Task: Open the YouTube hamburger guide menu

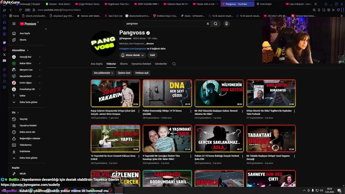Action: point(14,24)
